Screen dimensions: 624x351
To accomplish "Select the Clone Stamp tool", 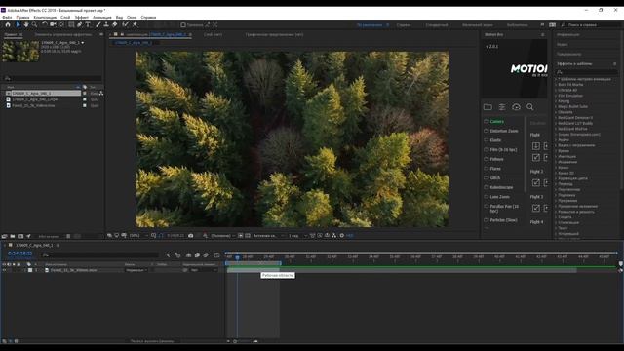I will 106,24.
